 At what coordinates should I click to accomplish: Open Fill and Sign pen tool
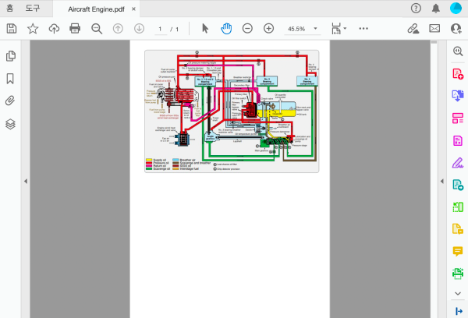(x=458, y=163)
